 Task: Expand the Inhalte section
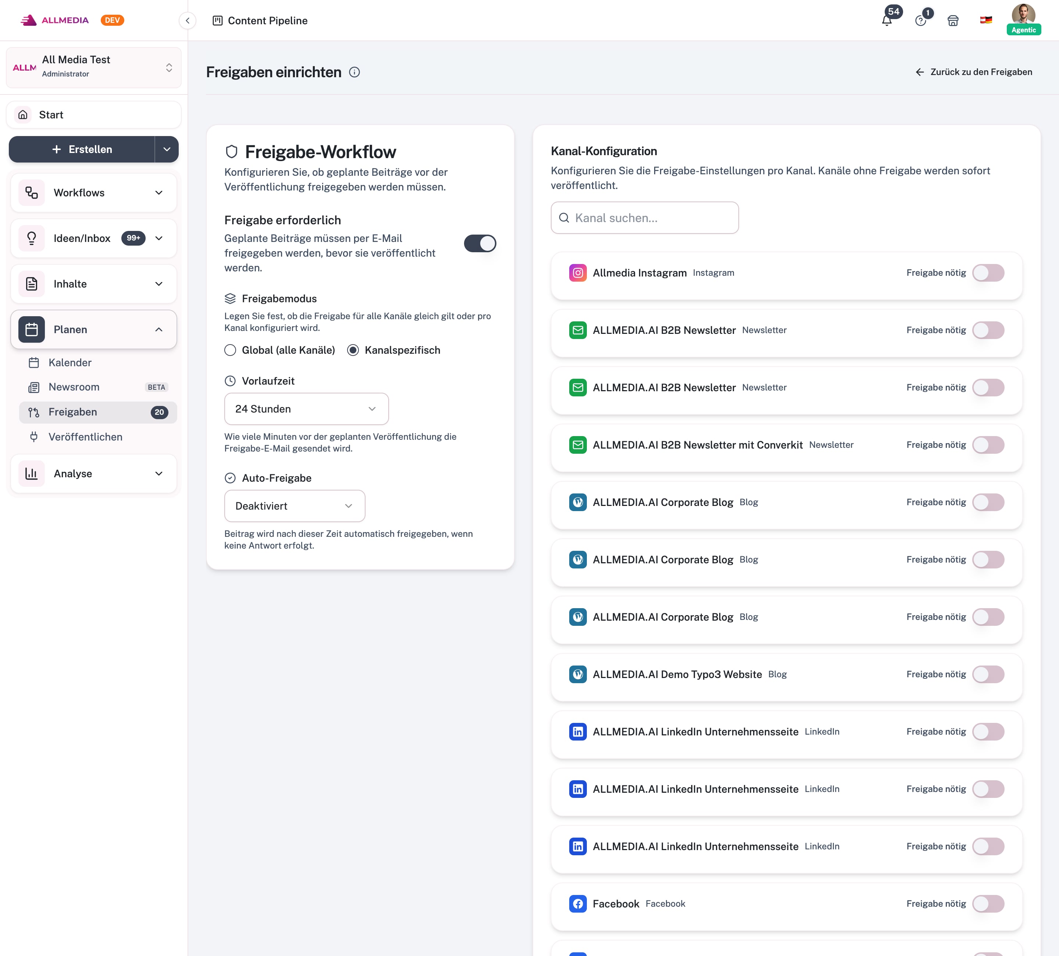(x=93, y=283)
